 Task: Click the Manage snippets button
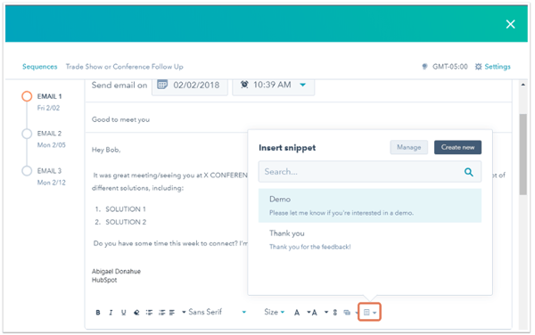click(408, 148)
